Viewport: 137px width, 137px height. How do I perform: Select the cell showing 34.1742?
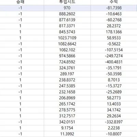(114, 110)
